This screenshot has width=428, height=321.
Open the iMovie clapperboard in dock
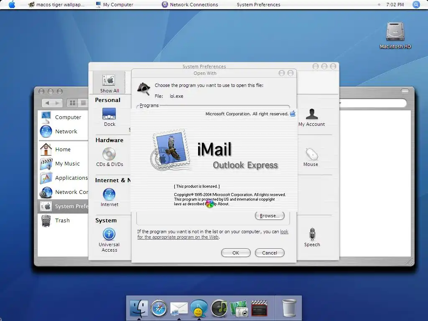click(x=259, y=308)
